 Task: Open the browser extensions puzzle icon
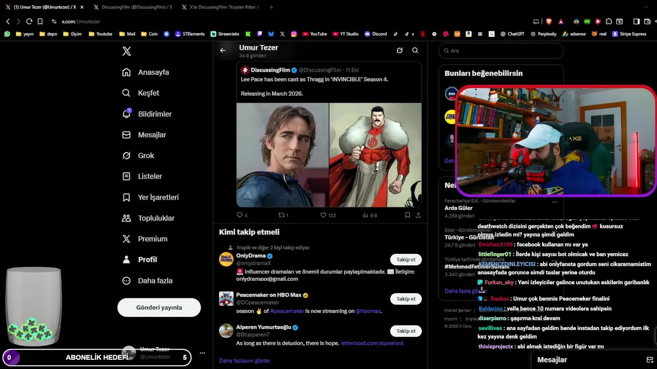609,22
